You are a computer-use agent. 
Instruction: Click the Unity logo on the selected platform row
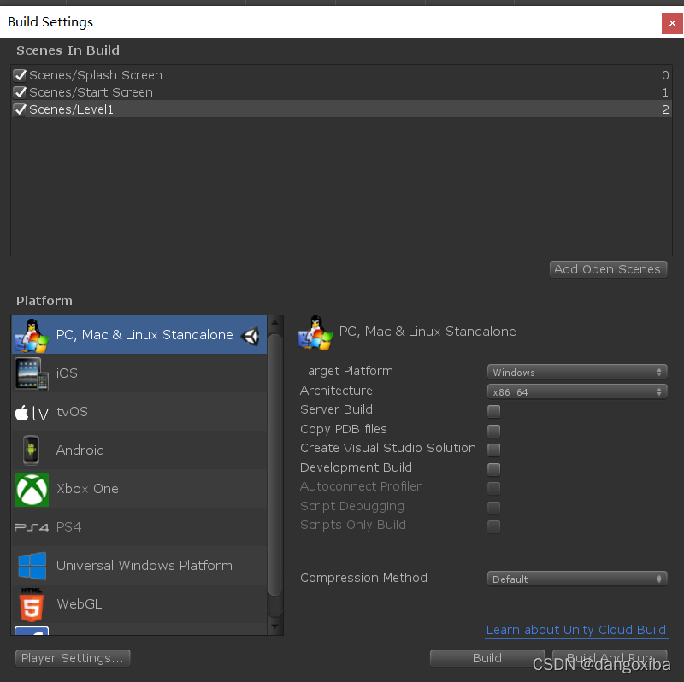click(x=251, y=336)
